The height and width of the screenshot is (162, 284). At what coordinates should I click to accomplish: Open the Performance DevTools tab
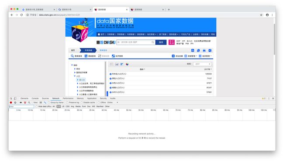[68, 99]
